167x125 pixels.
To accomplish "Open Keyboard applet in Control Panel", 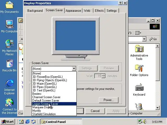I will pyautogui.click(x=139, y=90).
